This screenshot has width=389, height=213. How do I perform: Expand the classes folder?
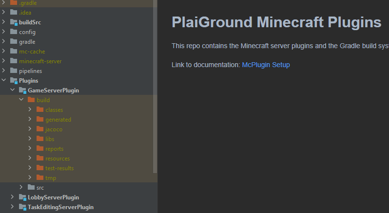pos(30,109)
